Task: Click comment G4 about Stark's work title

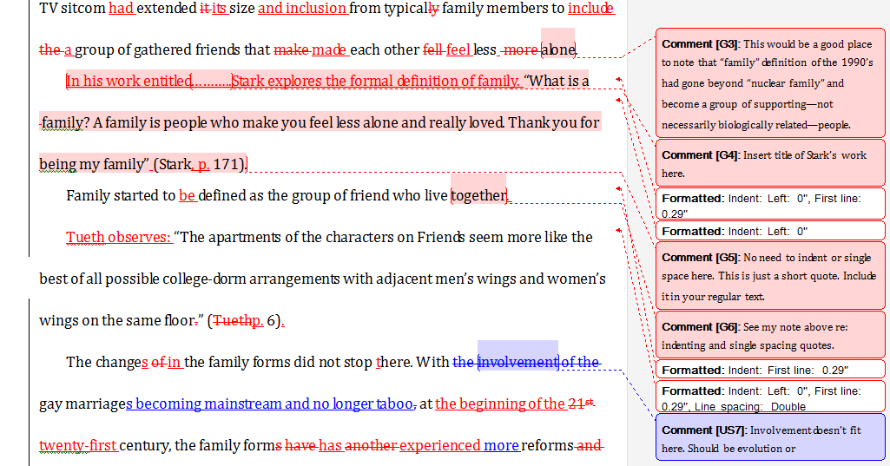Action: pos(770,163)
